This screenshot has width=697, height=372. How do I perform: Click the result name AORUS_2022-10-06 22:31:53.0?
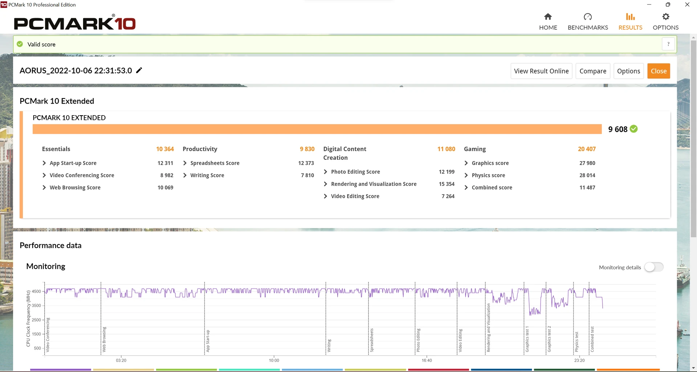(x=76, y=71)
